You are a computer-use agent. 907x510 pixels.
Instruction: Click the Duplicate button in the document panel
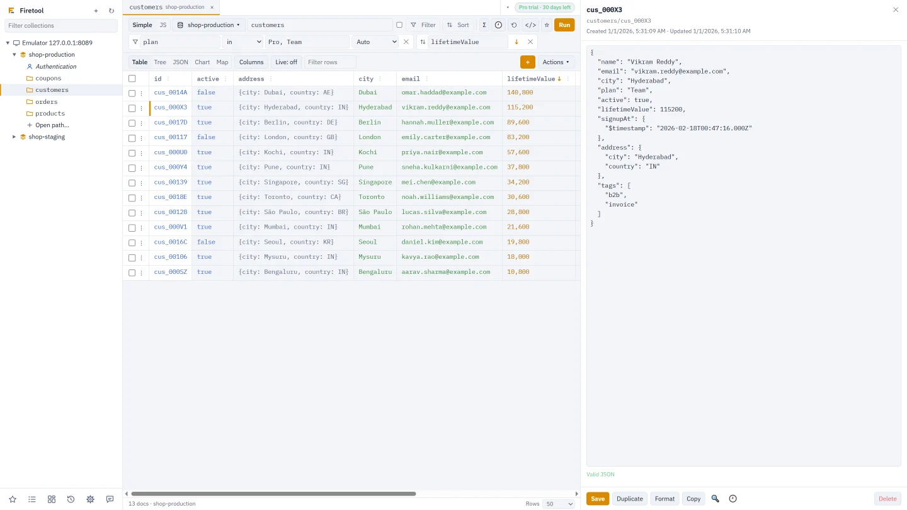pyautogui.click(x=630, y=499)
